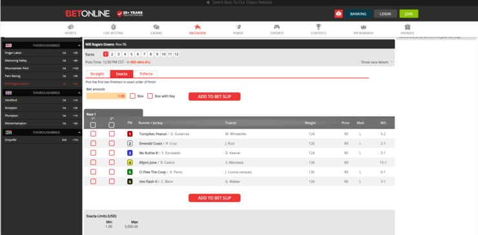This screenshot has width=478, height=235.
Task: Enable the Box with Key checkbox
Action: coord(150,96)
